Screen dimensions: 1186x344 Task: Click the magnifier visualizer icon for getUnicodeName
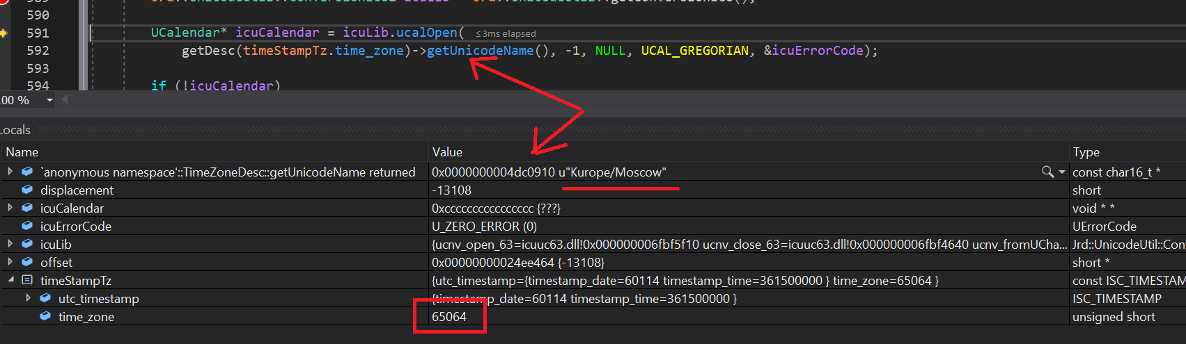[x=1047, y=172]
